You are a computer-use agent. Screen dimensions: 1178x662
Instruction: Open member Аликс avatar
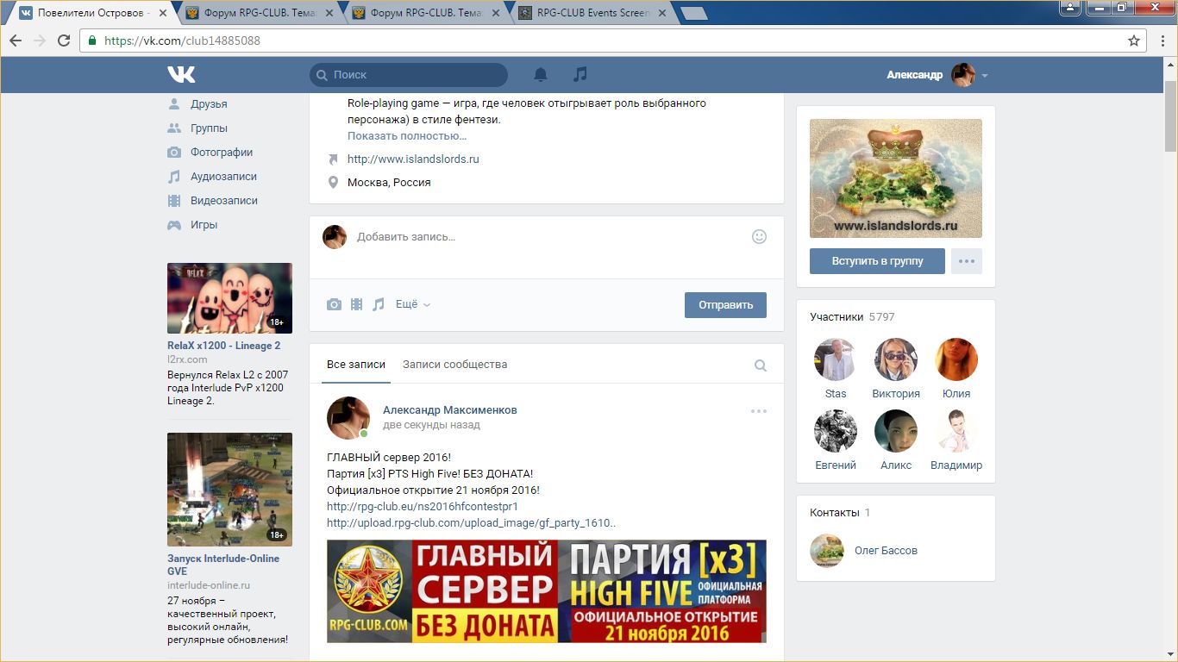(896, 431)
